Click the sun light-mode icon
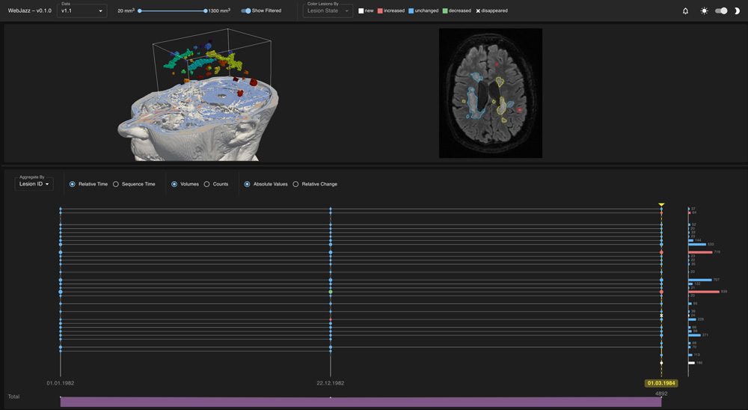This screenshot has width=748, height=410. coord(704,11)
